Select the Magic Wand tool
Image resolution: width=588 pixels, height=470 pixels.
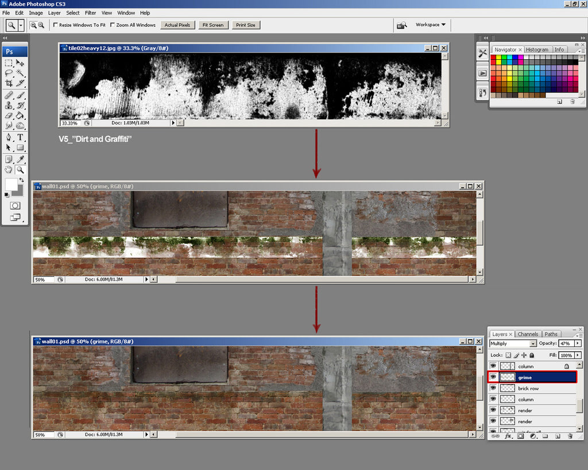point(20,73)
